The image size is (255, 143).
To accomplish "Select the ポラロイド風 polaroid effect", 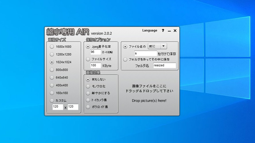I will tap(88, 107).
